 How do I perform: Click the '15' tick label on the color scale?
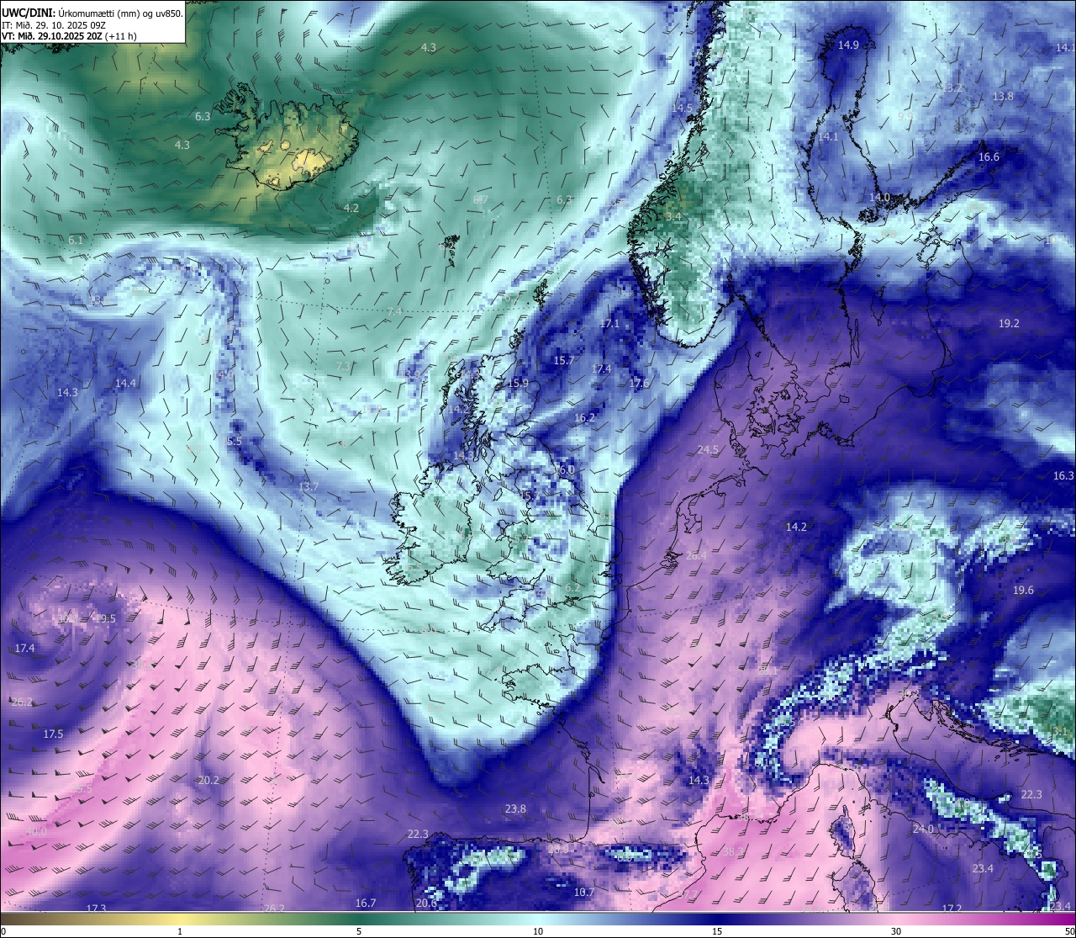(x=717, y=932)
